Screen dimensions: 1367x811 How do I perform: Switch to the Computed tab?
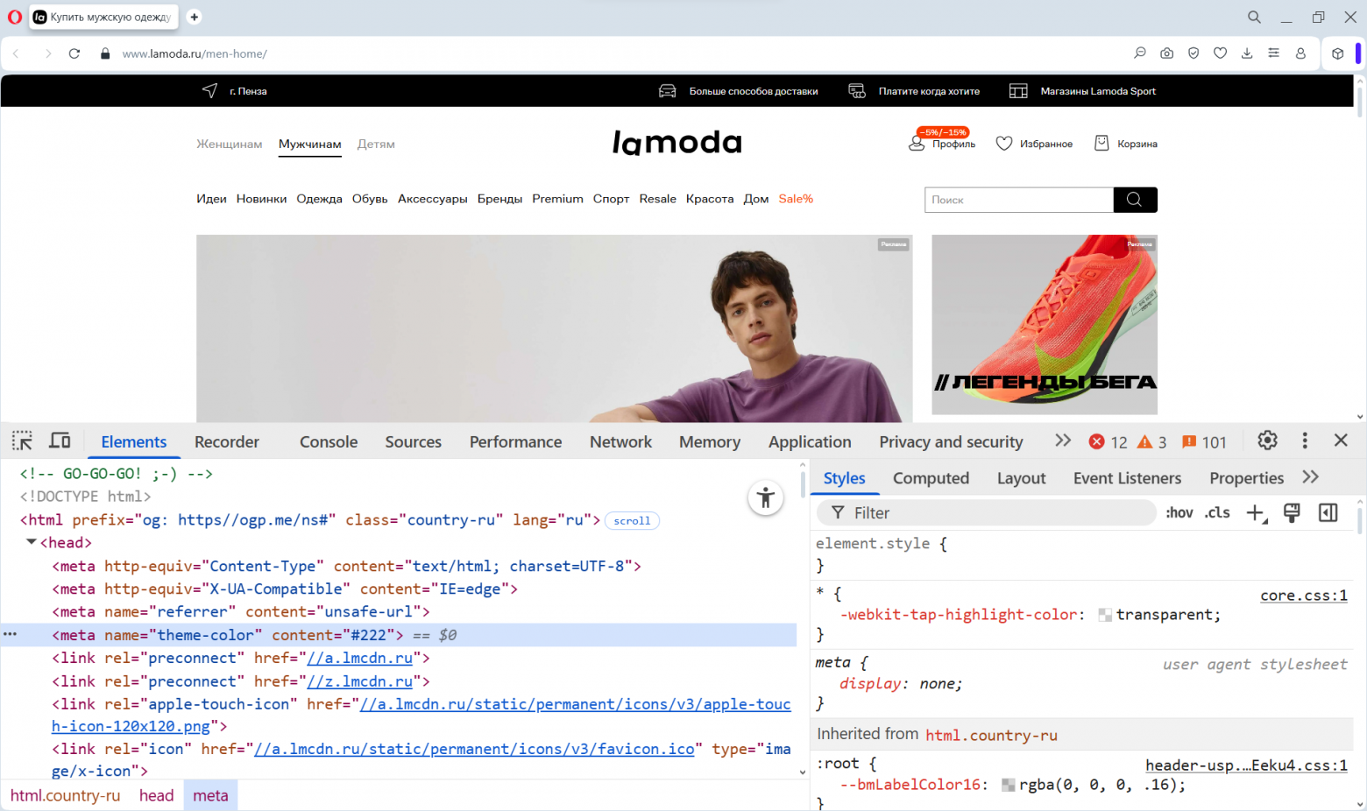(931, 478)
